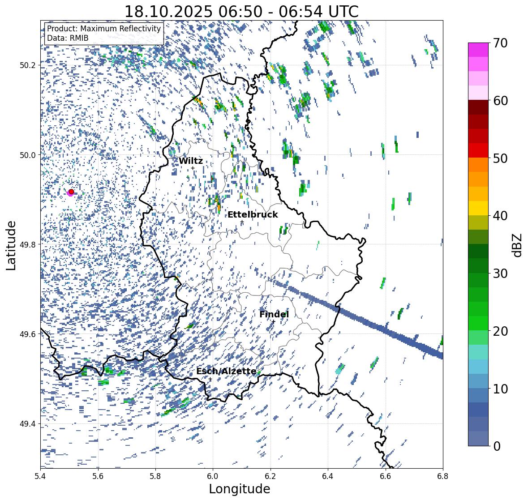The height and width of the screenshot is (500, 528).
Task: Click the 10 value on the colorbar
Action: [500, 389]
